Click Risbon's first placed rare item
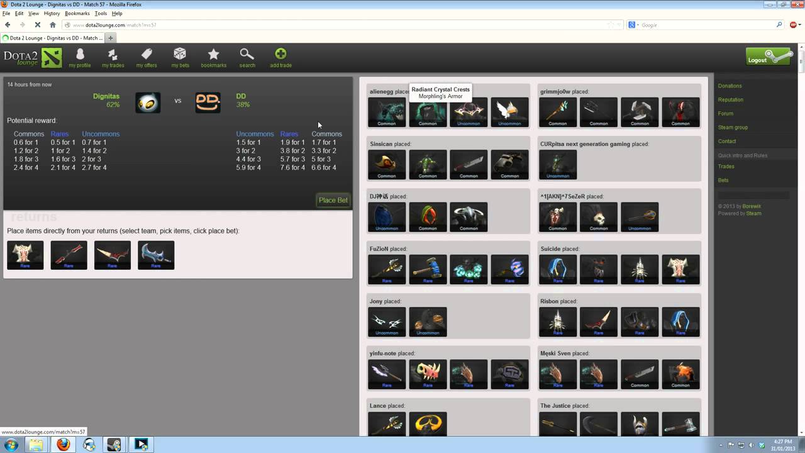Viewport: 805px width, 453px height. [558, 322]
